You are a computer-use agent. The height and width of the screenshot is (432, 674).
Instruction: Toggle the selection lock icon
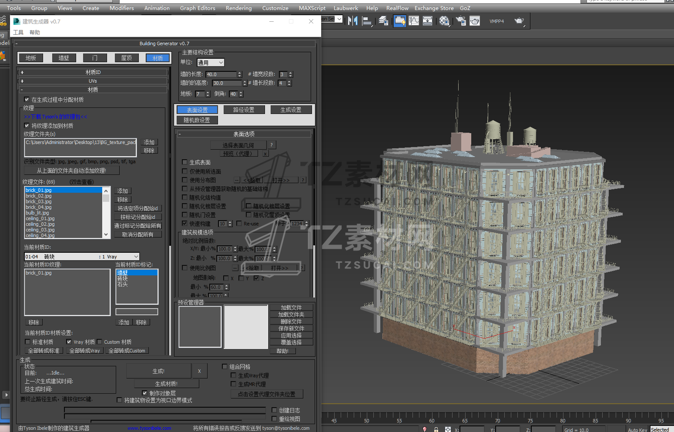click(436, 429)
